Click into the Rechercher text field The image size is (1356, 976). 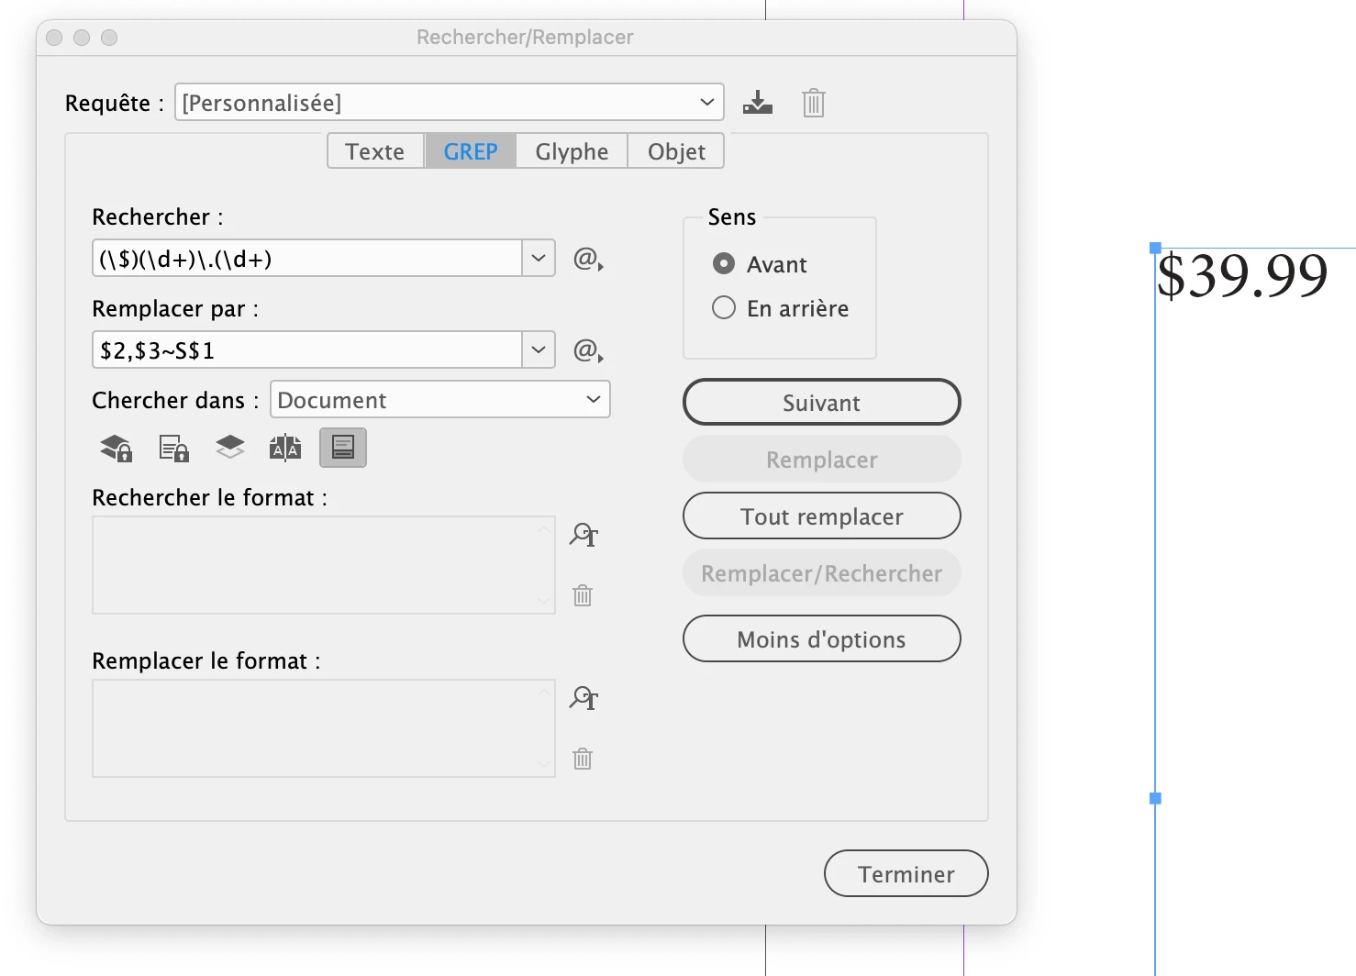pyautogui.click(x=307, y=258)
